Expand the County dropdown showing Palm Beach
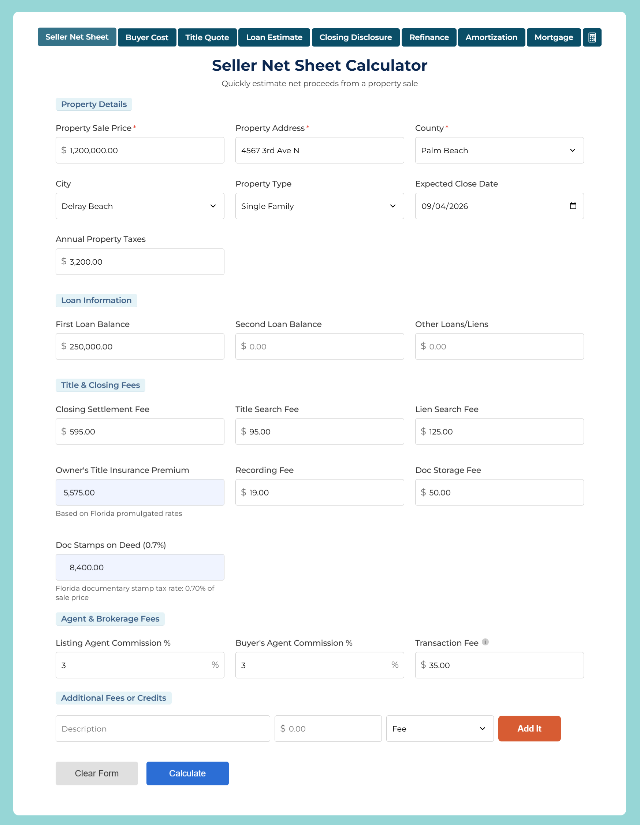640x825 pixels. coord(499,150)
